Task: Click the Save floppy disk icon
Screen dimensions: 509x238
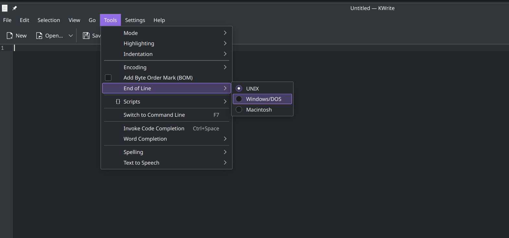Action: click(x=86, y=36)
